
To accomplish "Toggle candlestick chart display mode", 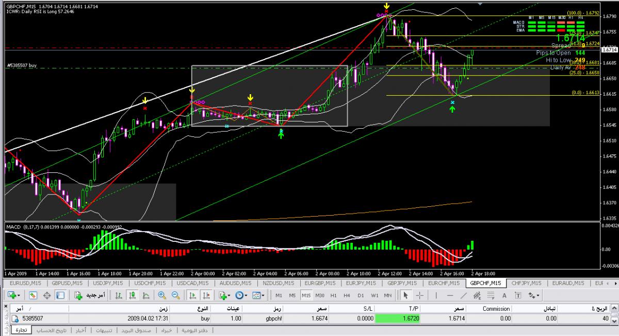I will [132, 295].
